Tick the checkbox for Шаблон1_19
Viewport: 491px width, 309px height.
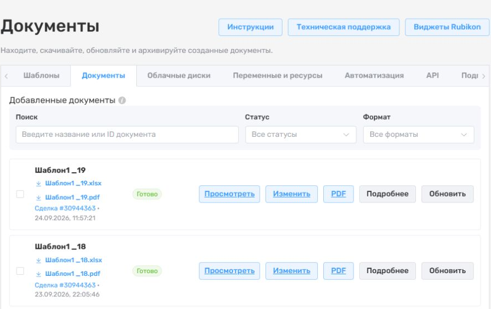tap(20, 194)
